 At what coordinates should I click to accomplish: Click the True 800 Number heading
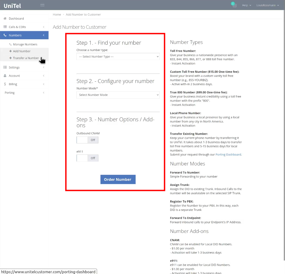[199, 92]
